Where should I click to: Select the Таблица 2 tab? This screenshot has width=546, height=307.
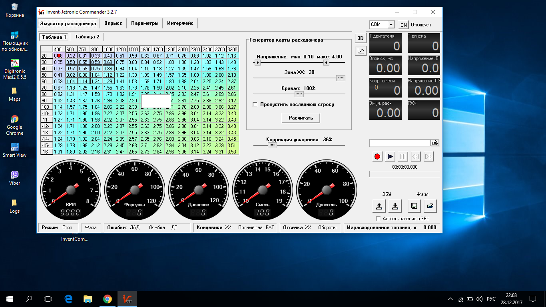[x=87, y=37]
